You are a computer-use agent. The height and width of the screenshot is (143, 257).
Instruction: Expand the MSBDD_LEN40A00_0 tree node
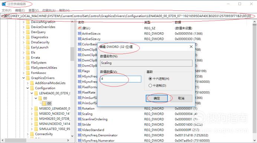click(32, 108)
